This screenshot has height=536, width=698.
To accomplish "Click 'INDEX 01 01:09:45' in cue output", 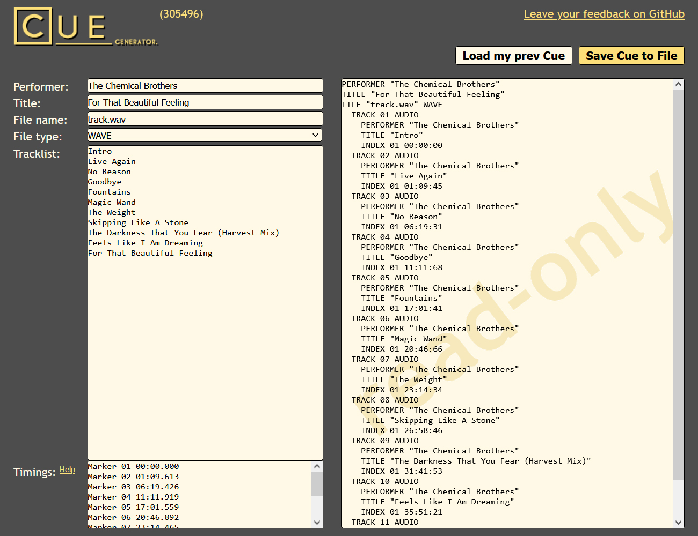I will pyautogui.click(x=402, y=186).
